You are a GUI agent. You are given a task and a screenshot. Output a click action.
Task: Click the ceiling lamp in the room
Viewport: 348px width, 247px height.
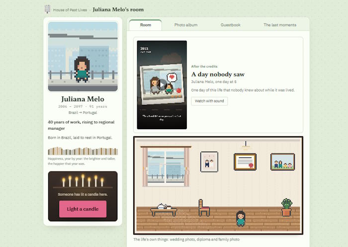click(x=246, y=145)
